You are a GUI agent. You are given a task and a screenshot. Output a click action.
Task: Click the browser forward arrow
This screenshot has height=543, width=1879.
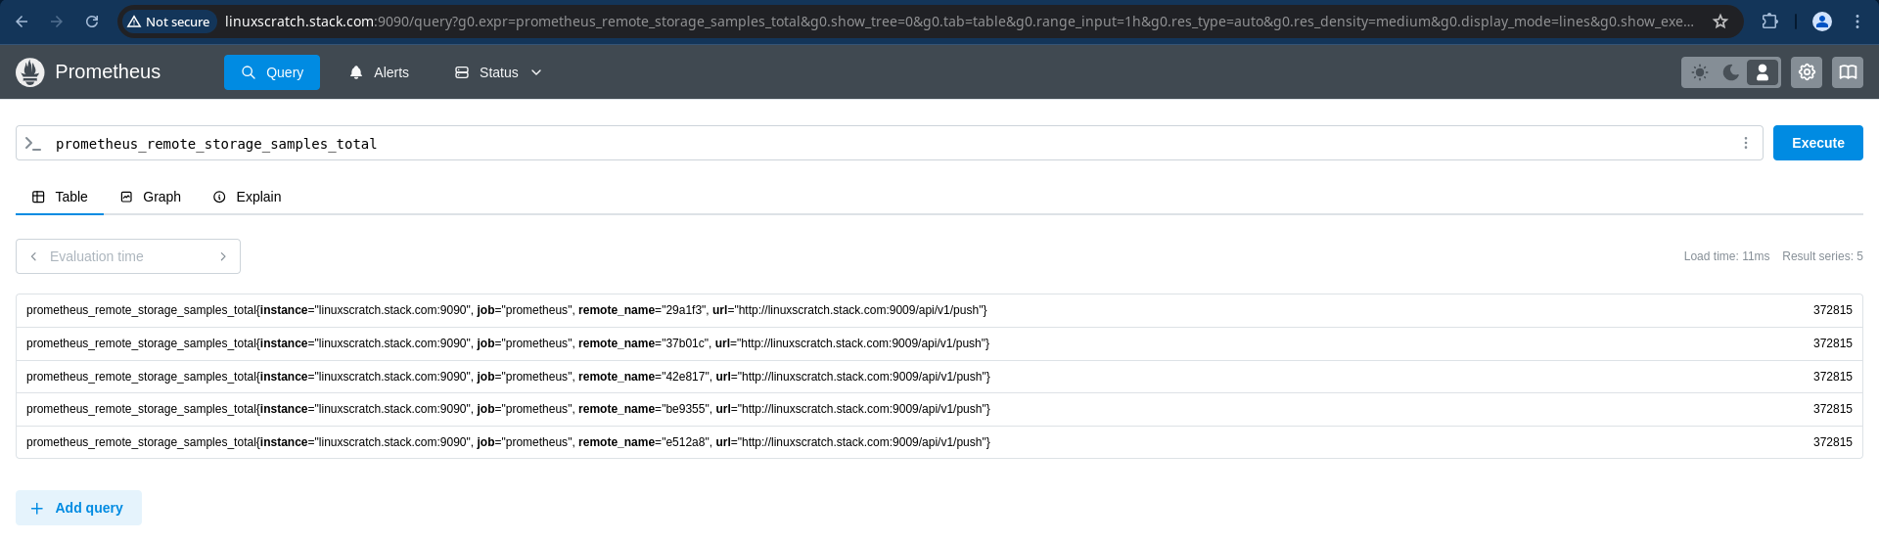[57, 22]
